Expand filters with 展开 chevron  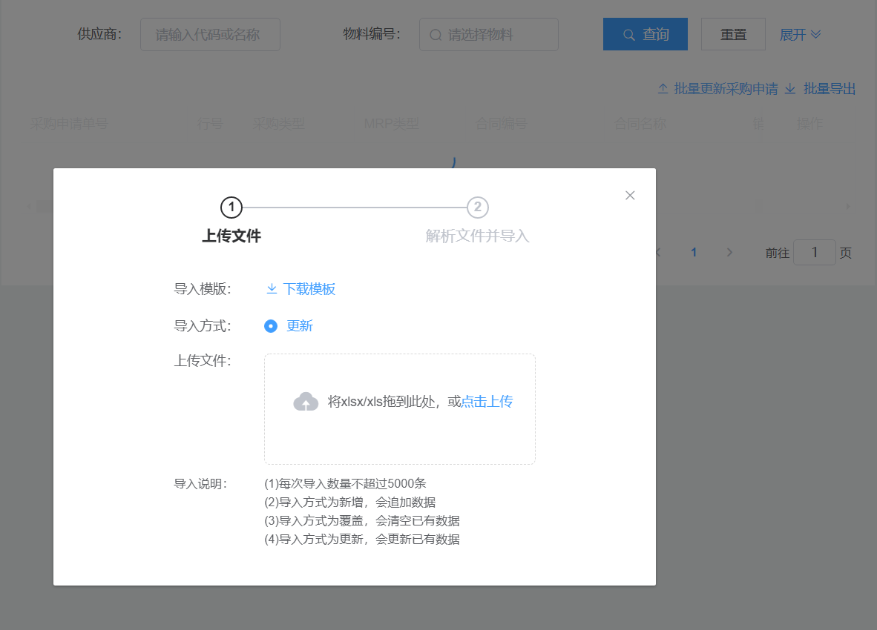(x=815, y=35)
